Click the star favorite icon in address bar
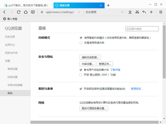 pyautogui.click(x=42, y=12)
